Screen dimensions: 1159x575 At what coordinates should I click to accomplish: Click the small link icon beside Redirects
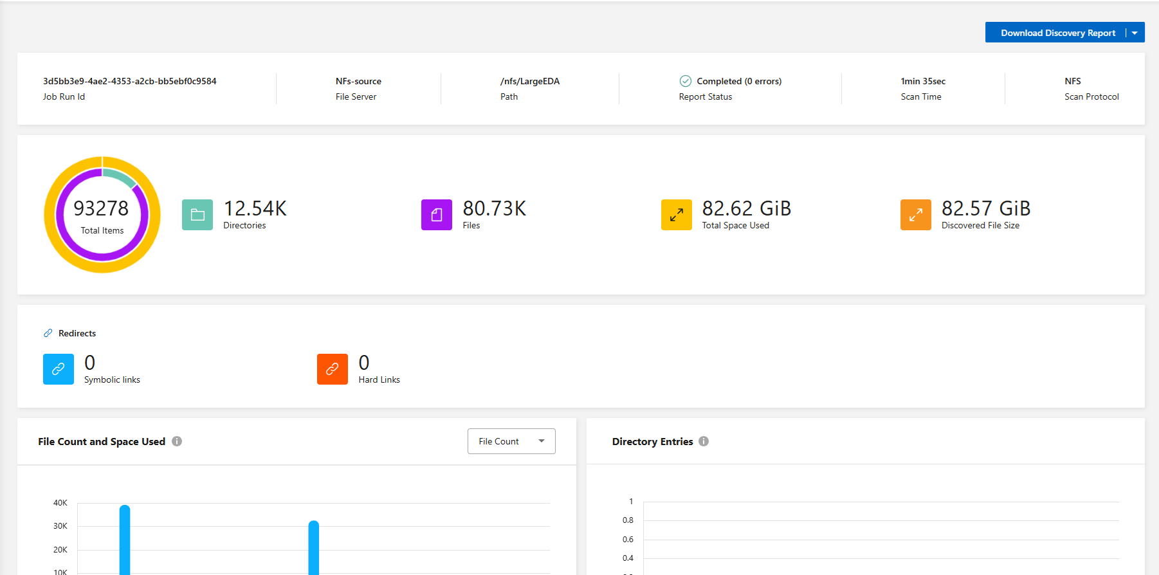pos(48,333)
